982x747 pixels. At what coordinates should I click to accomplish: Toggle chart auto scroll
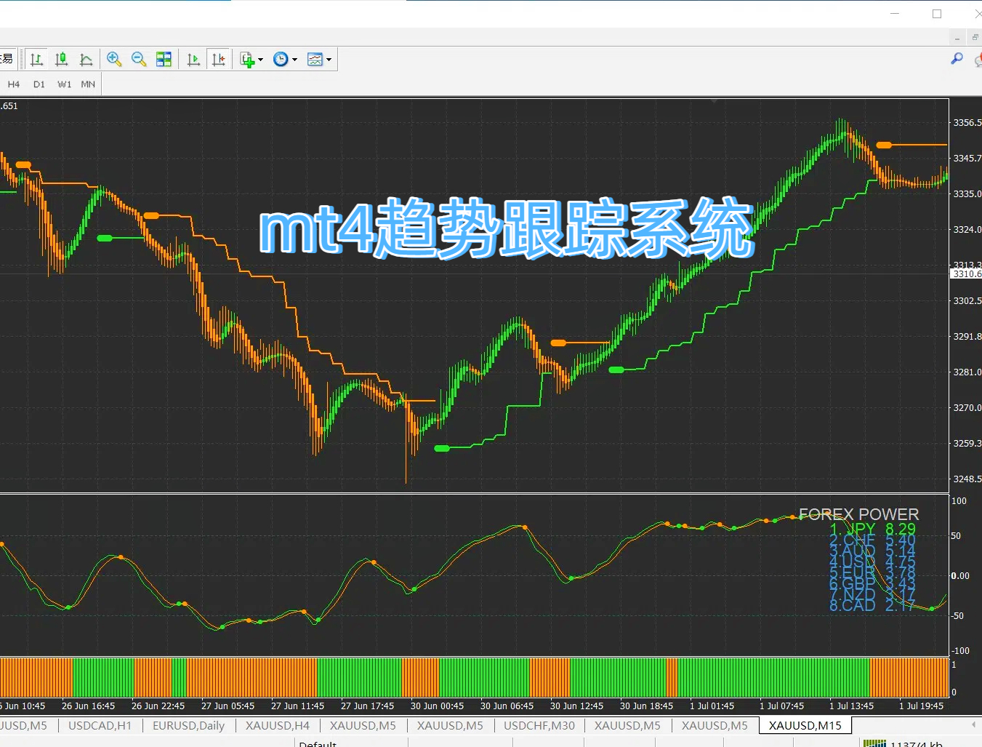pyautogui.click(x=193, y=60)
